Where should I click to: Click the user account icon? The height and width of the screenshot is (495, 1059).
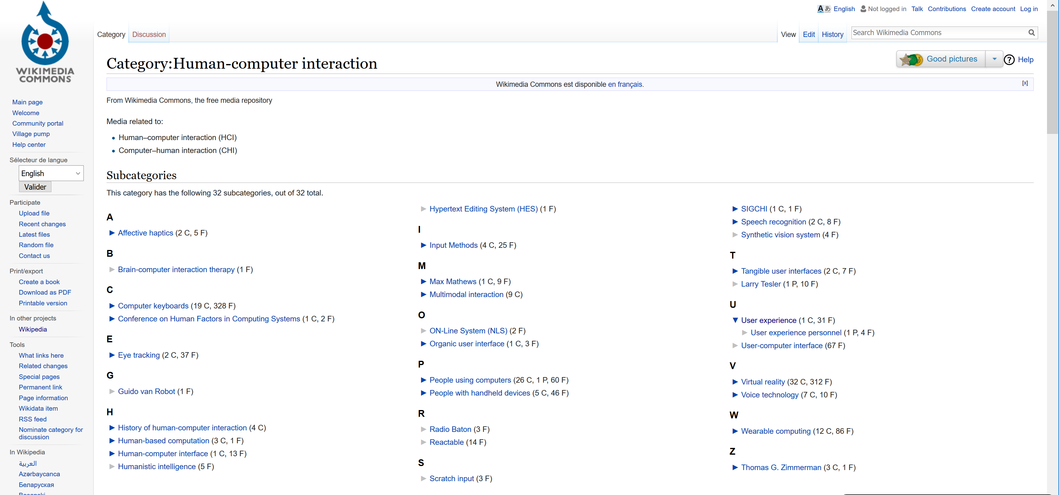coord(864,9)
